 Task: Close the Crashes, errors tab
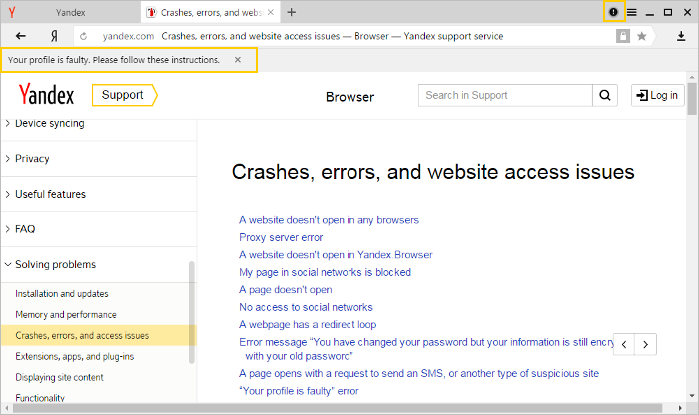click(x=271, y=12)
